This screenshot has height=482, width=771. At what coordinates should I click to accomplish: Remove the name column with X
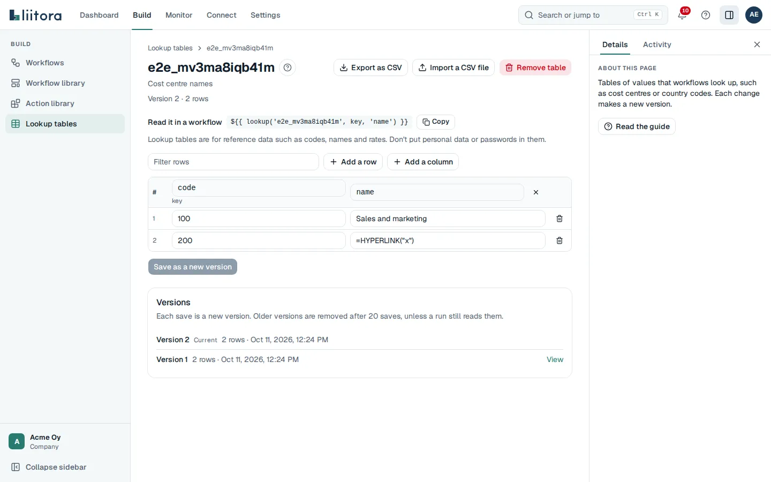click(x=536, y=192)
